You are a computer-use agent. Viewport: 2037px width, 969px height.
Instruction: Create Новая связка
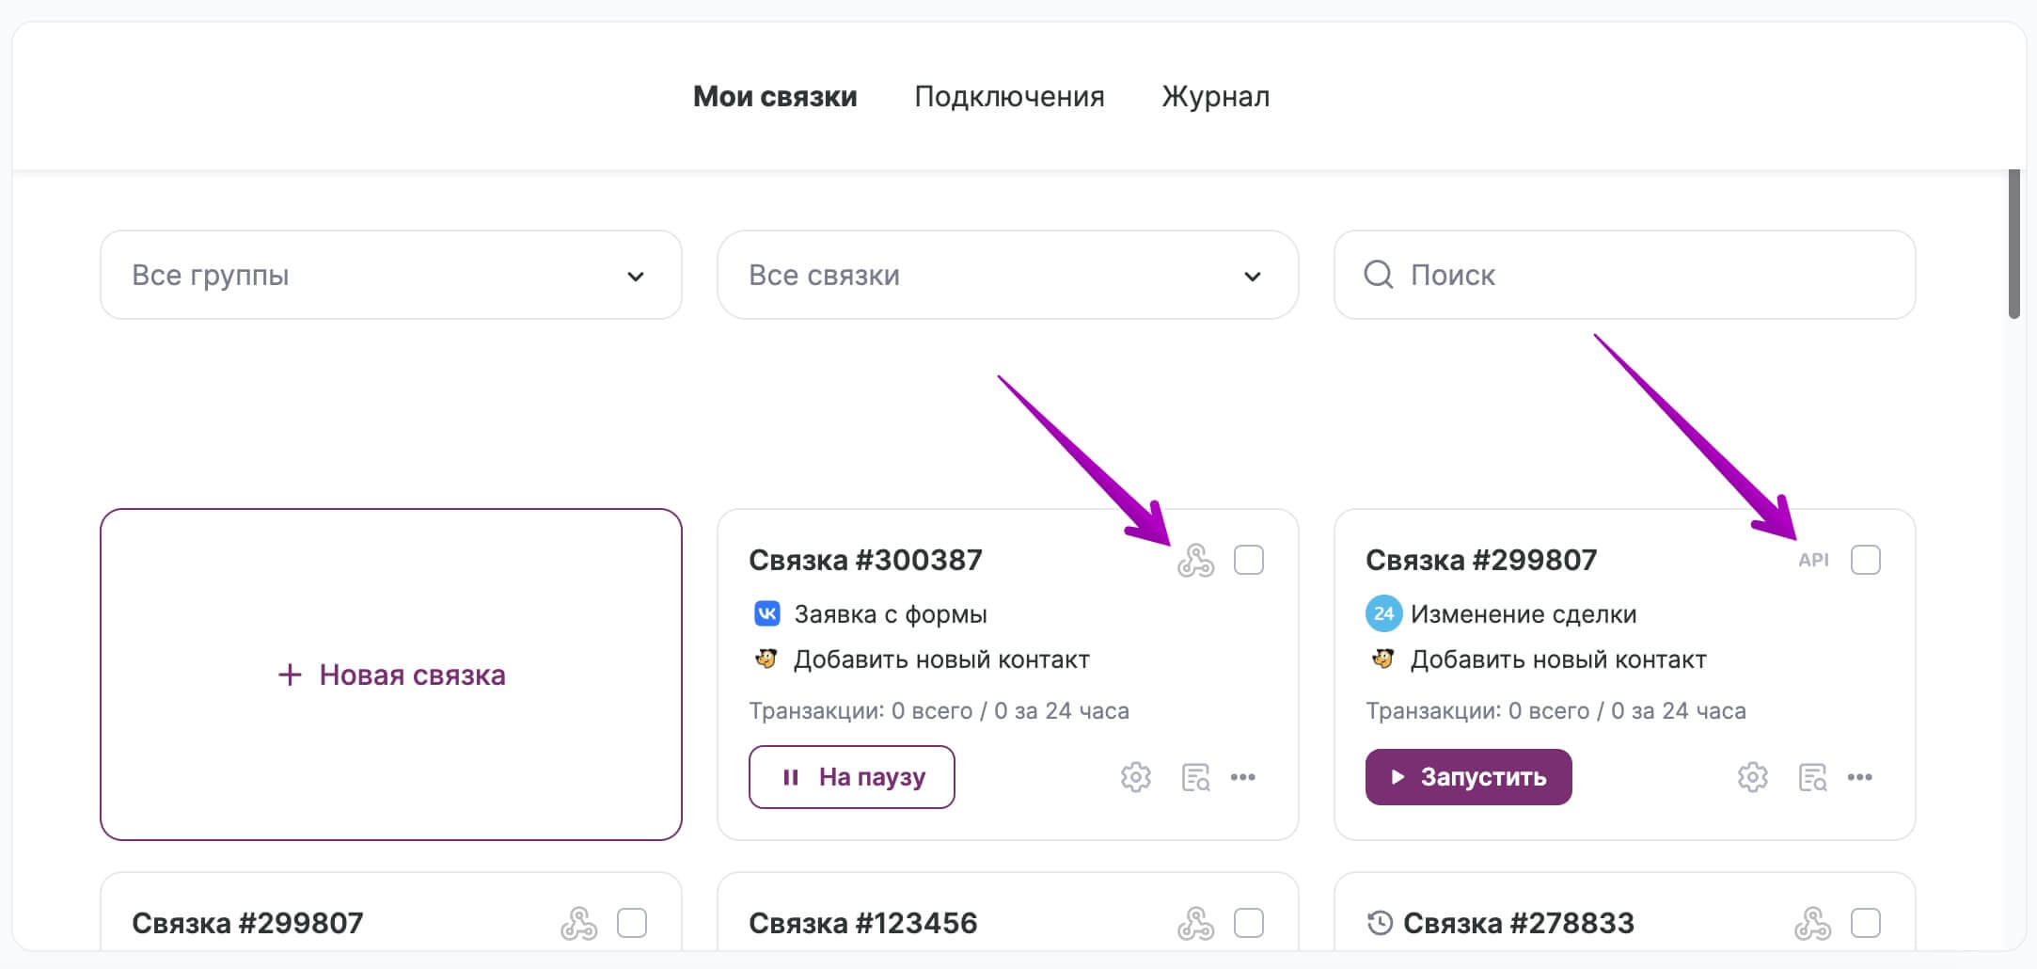(x=391, y=675)
